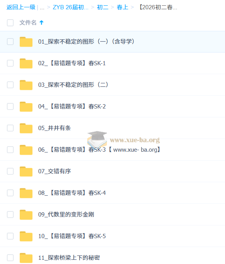Open the 05_井井有条 folder icon
The width and height of the screenshot is (225, 264).
(x=26, y=128)
